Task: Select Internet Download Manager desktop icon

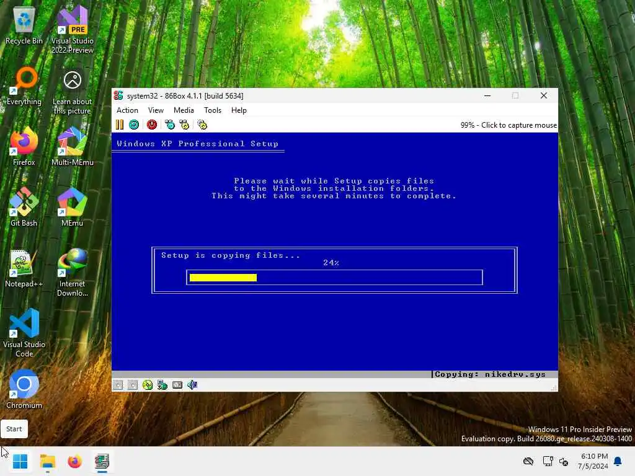Action: tap(72, 273)
